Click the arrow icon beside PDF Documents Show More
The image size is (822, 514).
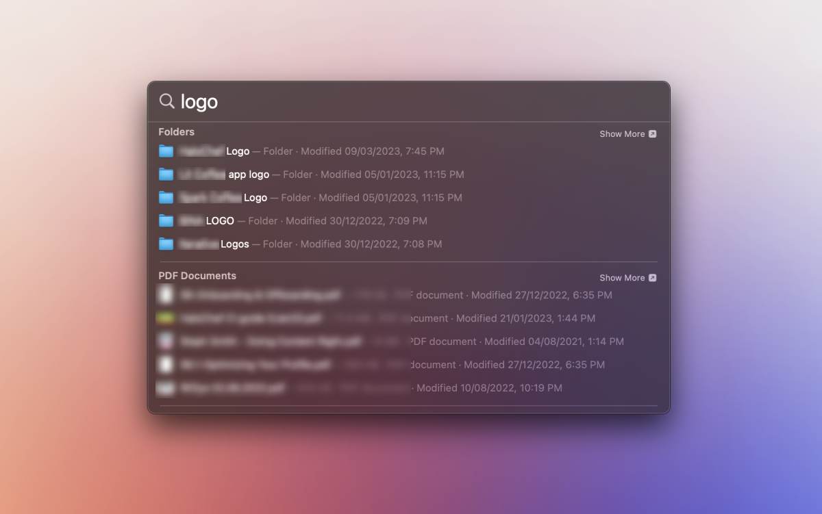[652, 277]
